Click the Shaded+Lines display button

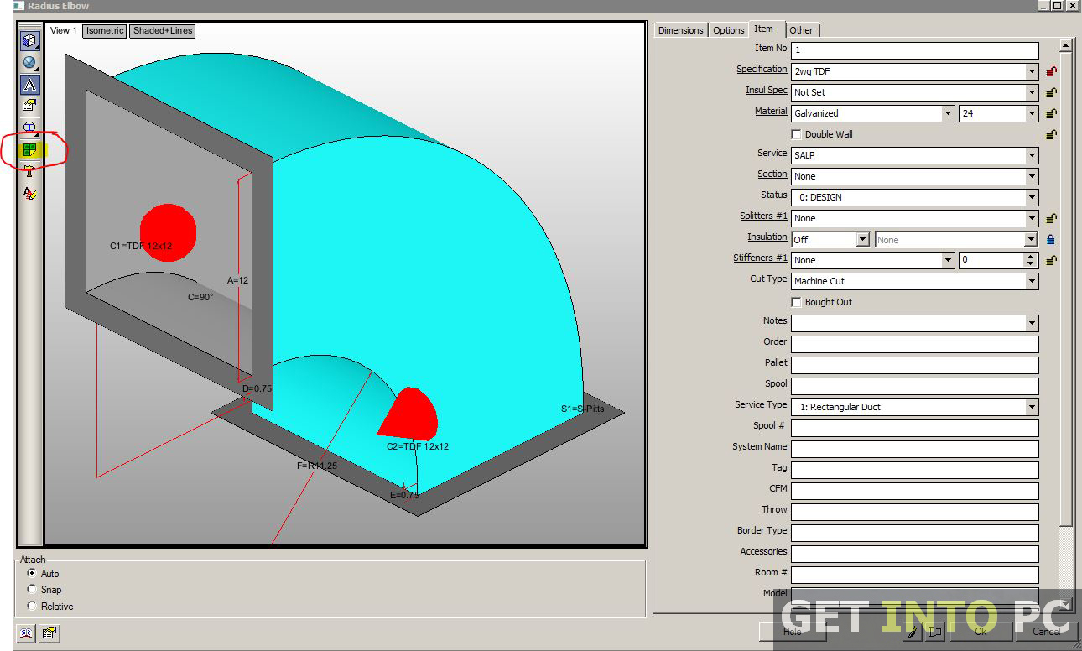[163, 30]
